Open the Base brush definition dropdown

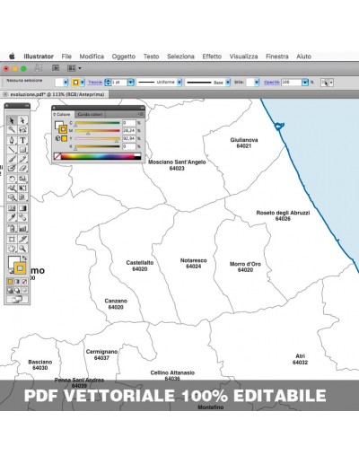228,83
